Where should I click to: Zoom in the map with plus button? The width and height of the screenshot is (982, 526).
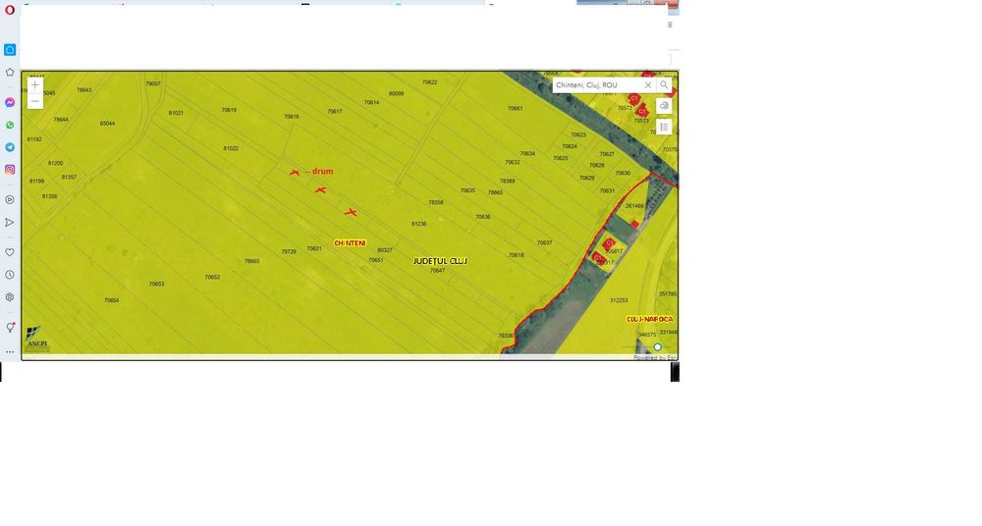[35, 84]
